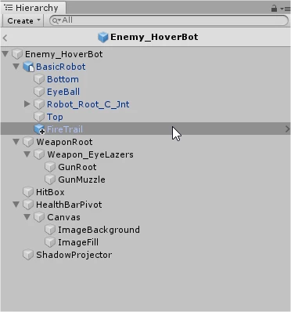Click the FireTrail added-prefab icon

(x=39, y=129)
